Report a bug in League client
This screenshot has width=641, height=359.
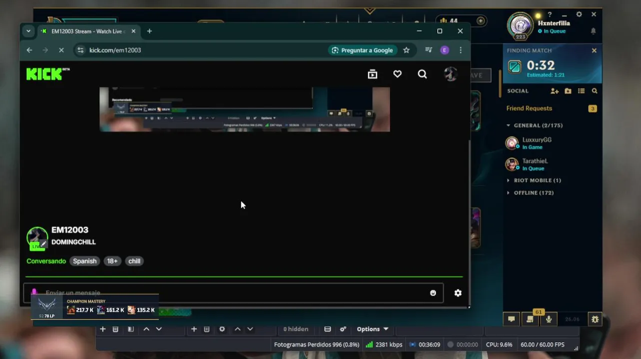tap(595, 319)
